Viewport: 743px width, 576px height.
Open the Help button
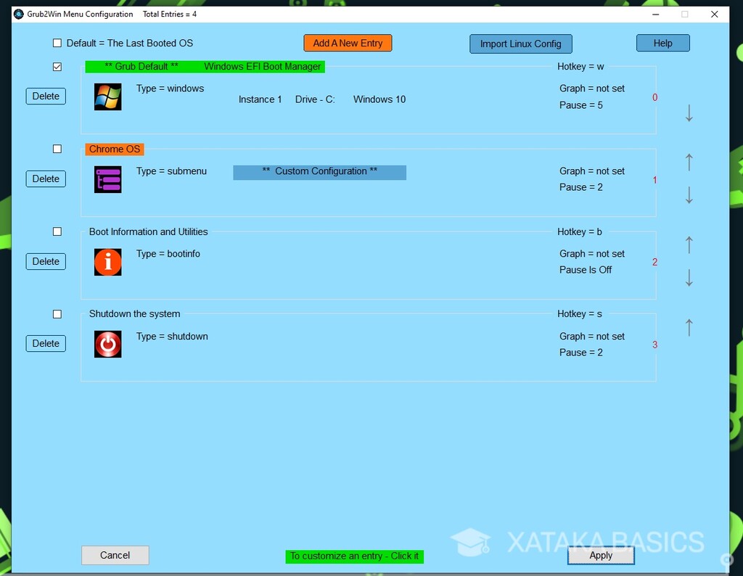click(x=662, y=44)
